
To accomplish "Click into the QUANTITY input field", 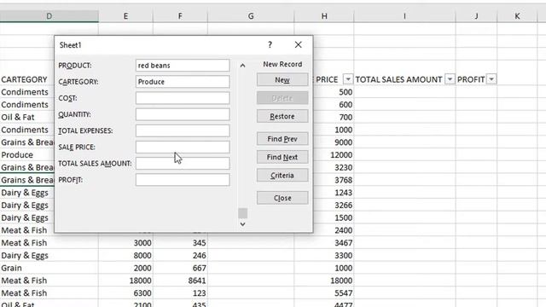I will (183, 114).
